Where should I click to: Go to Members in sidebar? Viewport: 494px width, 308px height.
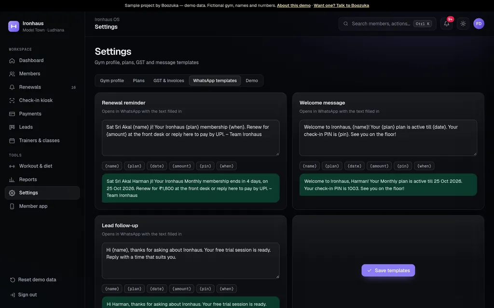(x=42, y=74)
